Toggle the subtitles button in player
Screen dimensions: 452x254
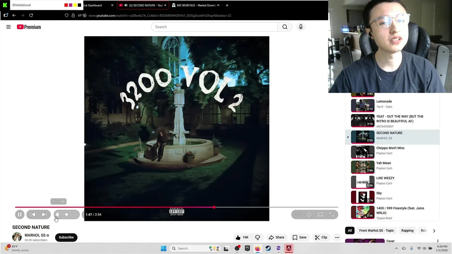(x=298, y=214)
